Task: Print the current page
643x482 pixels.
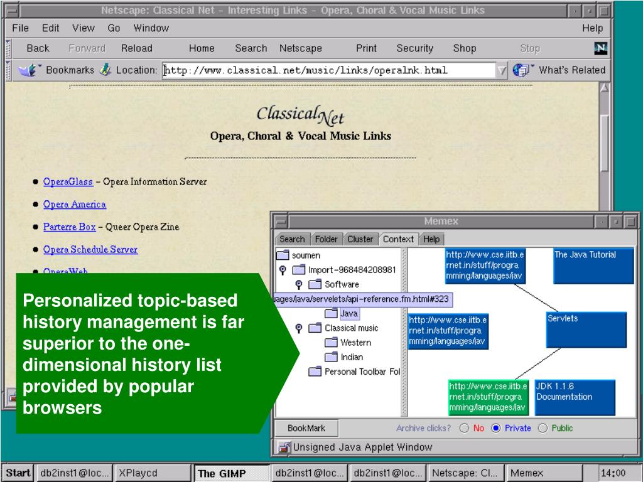Action: pyautogui.click(x=366, y=48)
